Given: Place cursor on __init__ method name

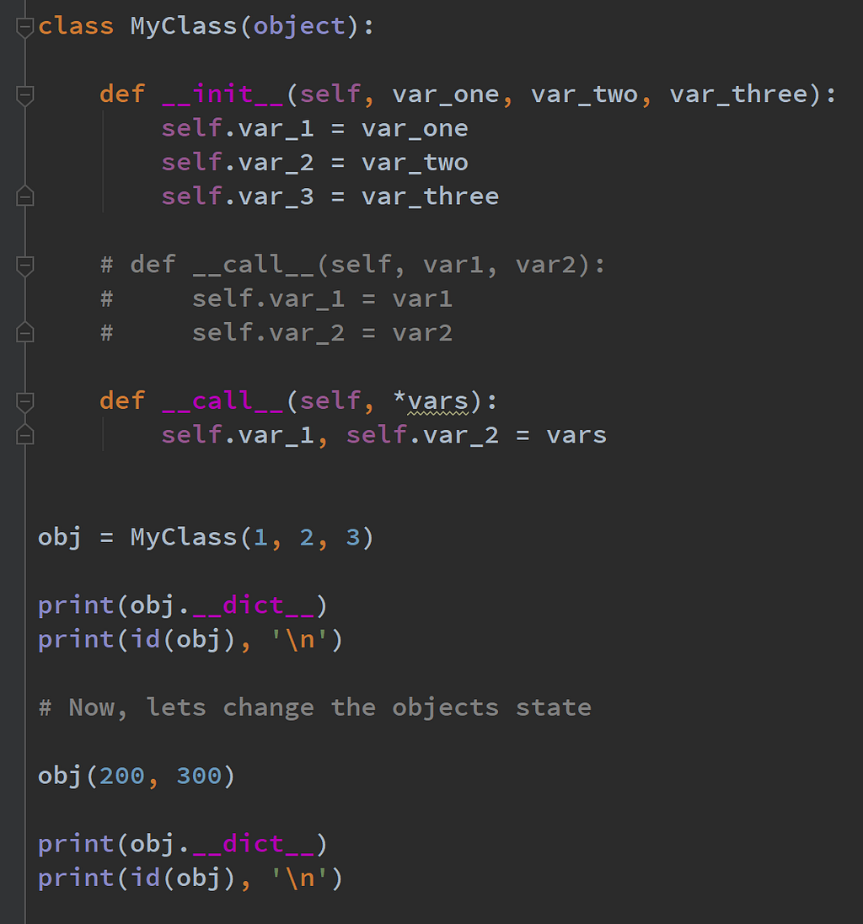Looking at the screenshot, I should [x=223, y=95].
